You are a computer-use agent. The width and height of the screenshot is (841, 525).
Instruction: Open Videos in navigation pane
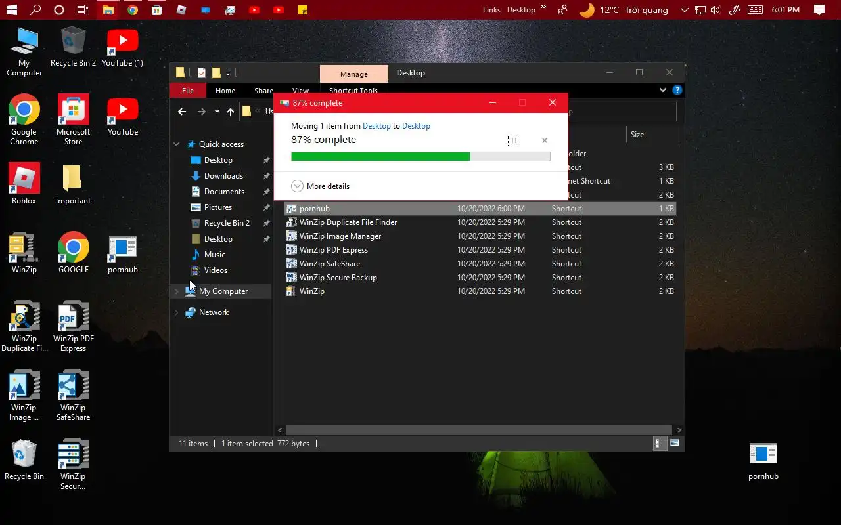coord(216,270)
